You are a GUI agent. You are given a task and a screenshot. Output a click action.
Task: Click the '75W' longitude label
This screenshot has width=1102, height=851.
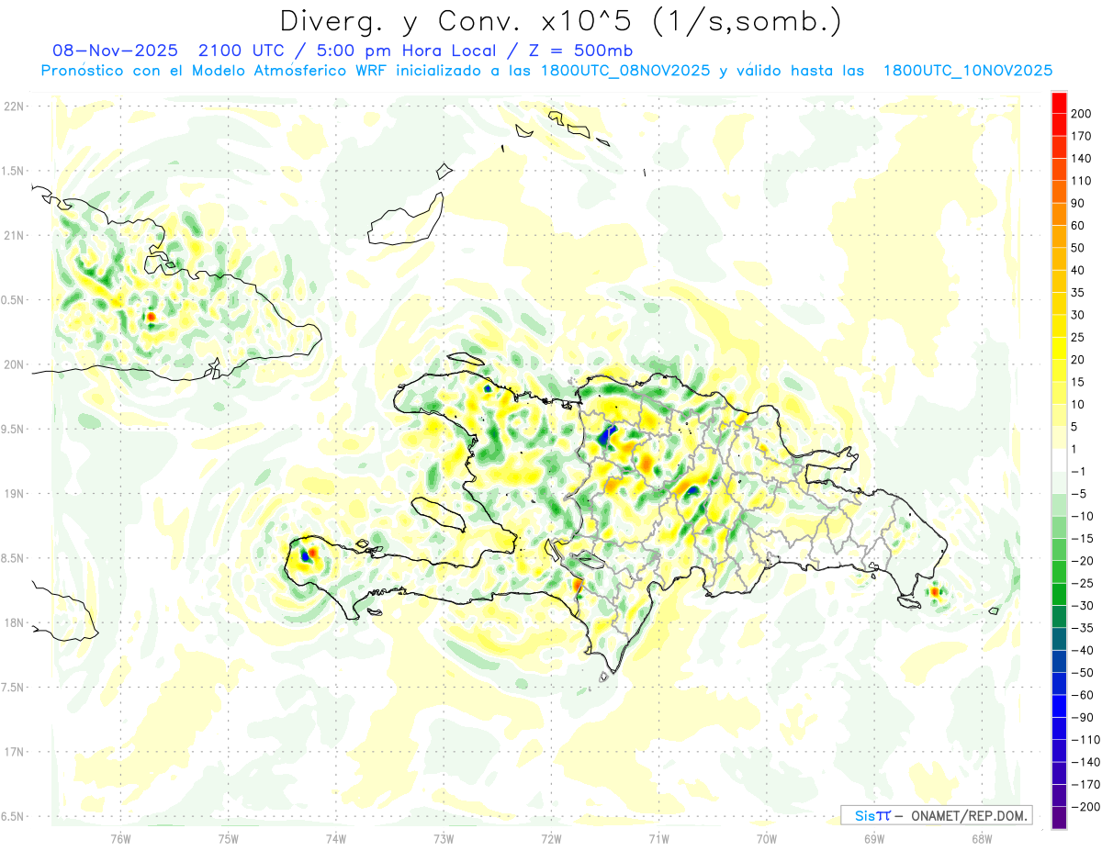(x=228, y=838)
